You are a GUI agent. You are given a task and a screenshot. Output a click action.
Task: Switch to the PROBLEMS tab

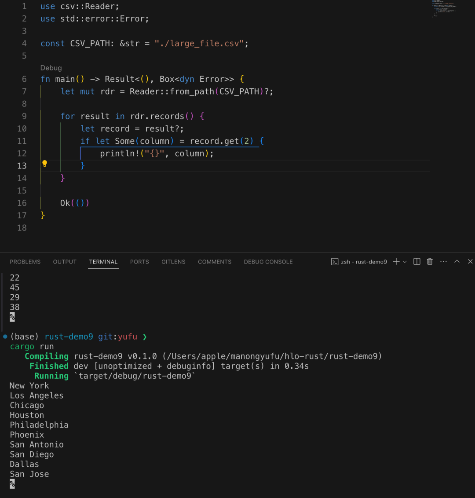click(25, 262)
